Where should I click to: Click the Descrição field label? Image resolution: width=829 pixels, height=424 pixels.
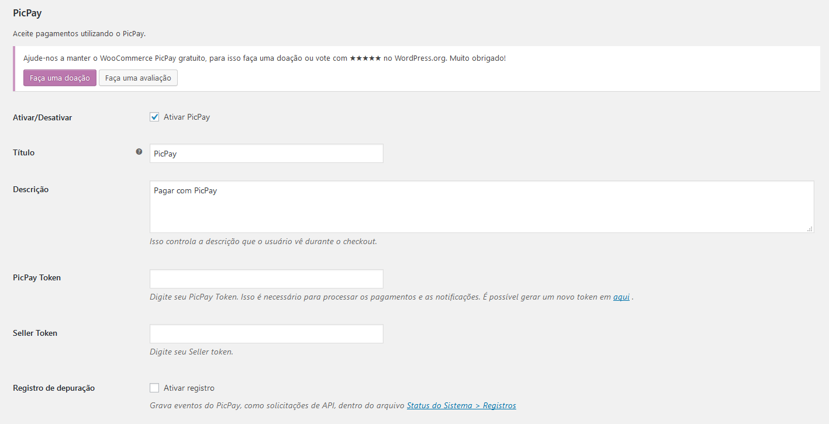pos(30,189)
